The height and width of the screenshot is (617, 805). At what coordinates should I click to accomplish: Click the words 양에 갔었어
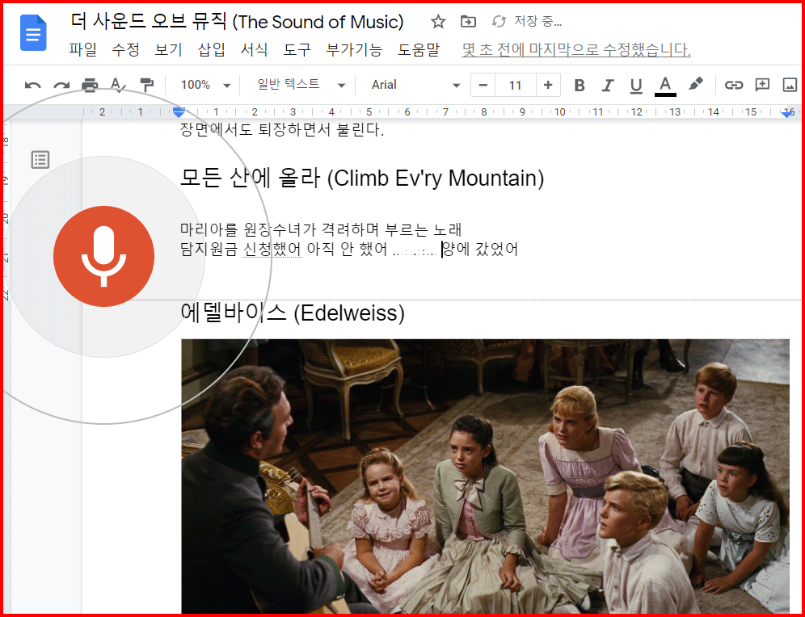coord(481,250)
